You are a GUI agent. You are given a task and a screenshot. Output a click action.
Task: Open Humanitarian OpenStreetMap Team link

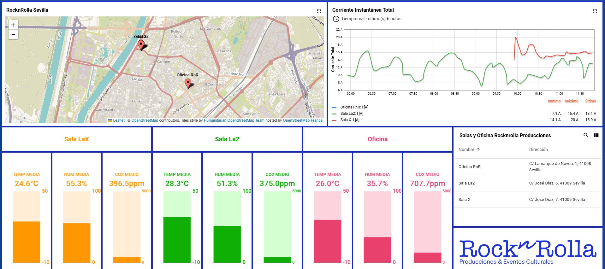click(x=234, y=120)
